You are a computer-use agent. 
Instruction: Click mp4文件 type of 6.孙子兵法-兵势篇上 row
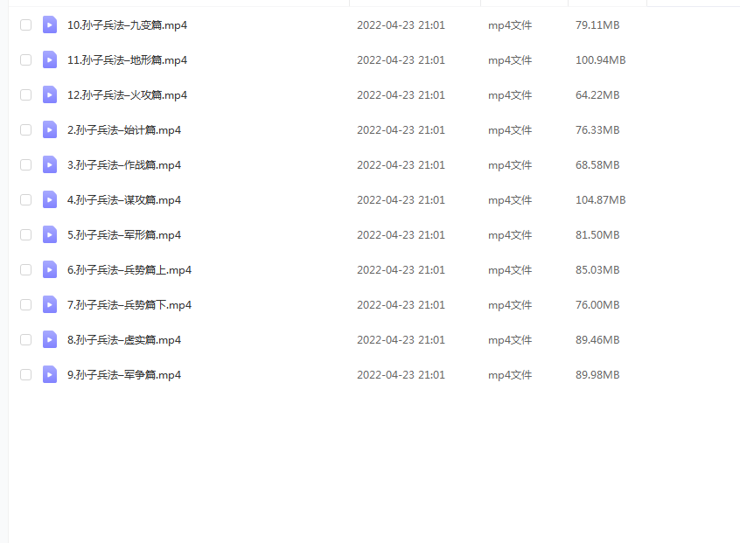pyautogui.click(x=510, y=270)
